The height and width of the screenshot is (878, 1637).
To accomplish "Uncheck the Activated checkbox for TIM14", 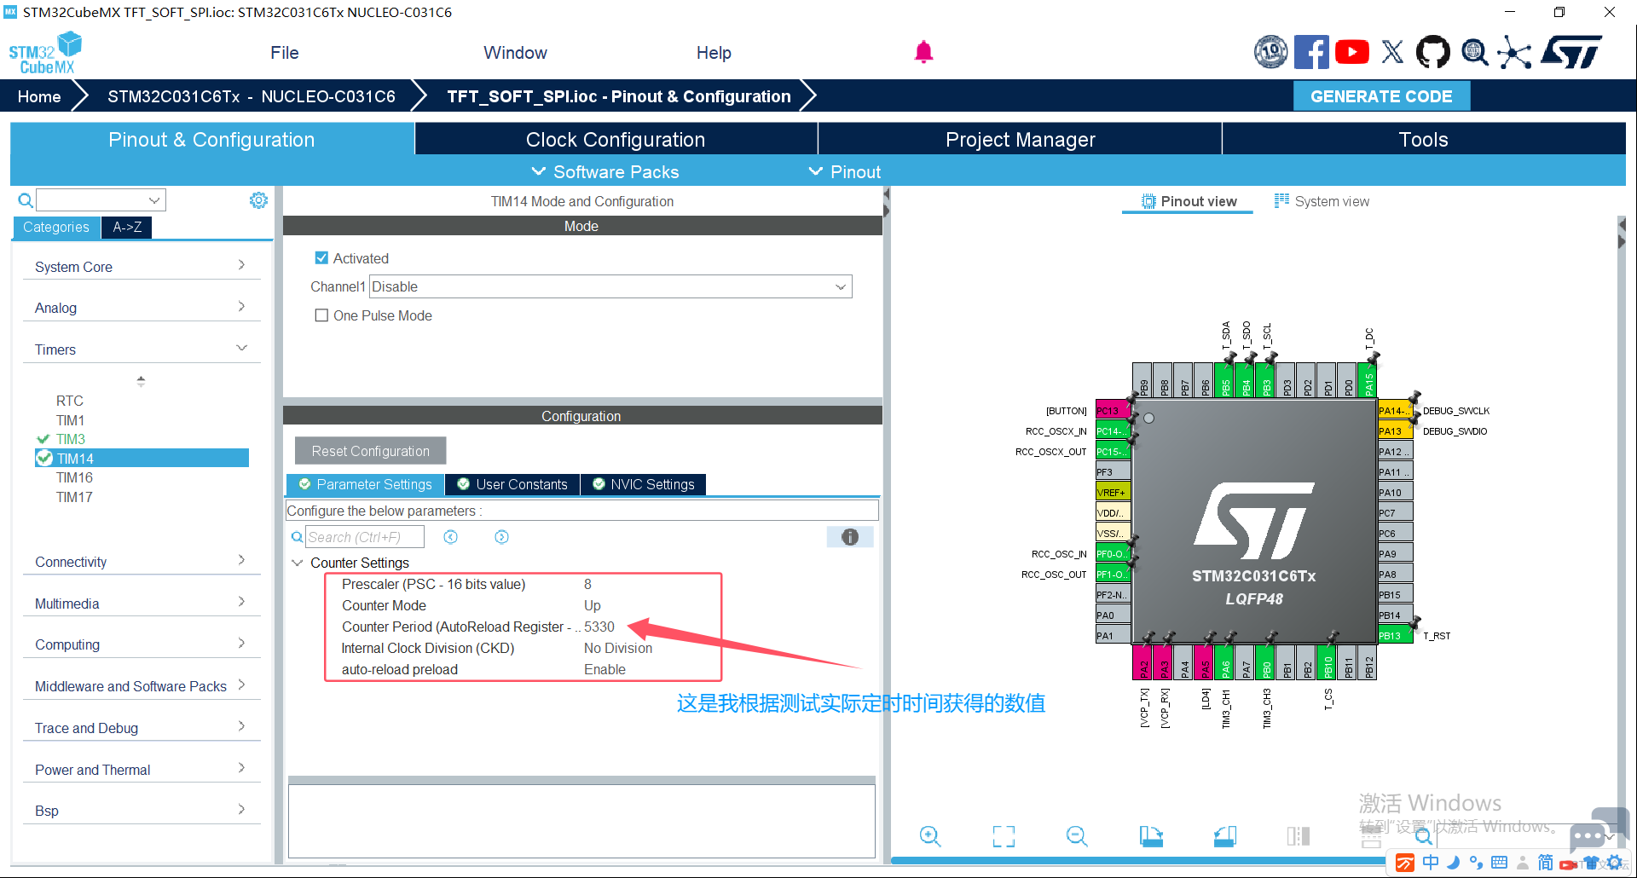I will point(321,258).
